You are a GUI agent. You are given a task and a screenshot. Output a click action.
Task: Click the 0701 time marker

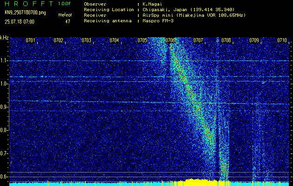[30, 40]
